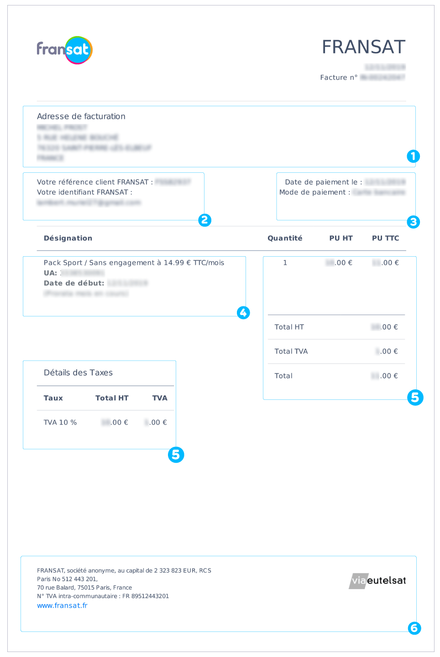Click the 'Total TVA' label
Screen dimensions: 440x657
[x=291, y=352]
